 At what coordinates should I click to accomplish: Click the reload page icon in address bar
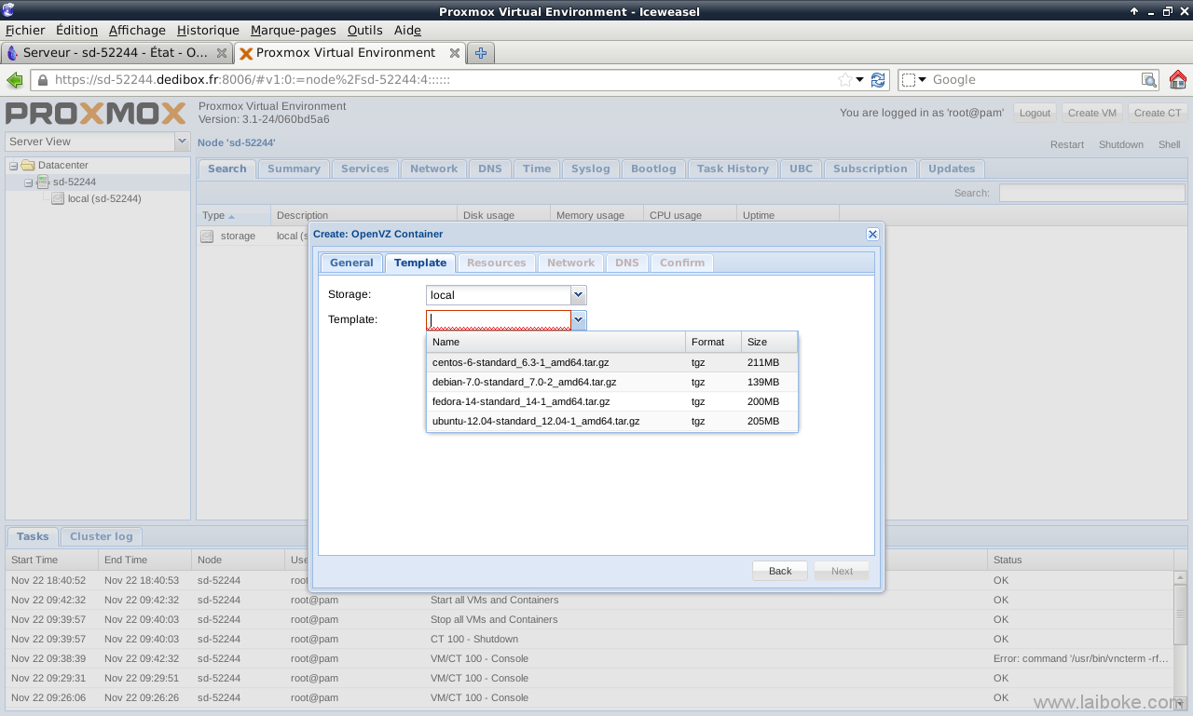(878, 80)
